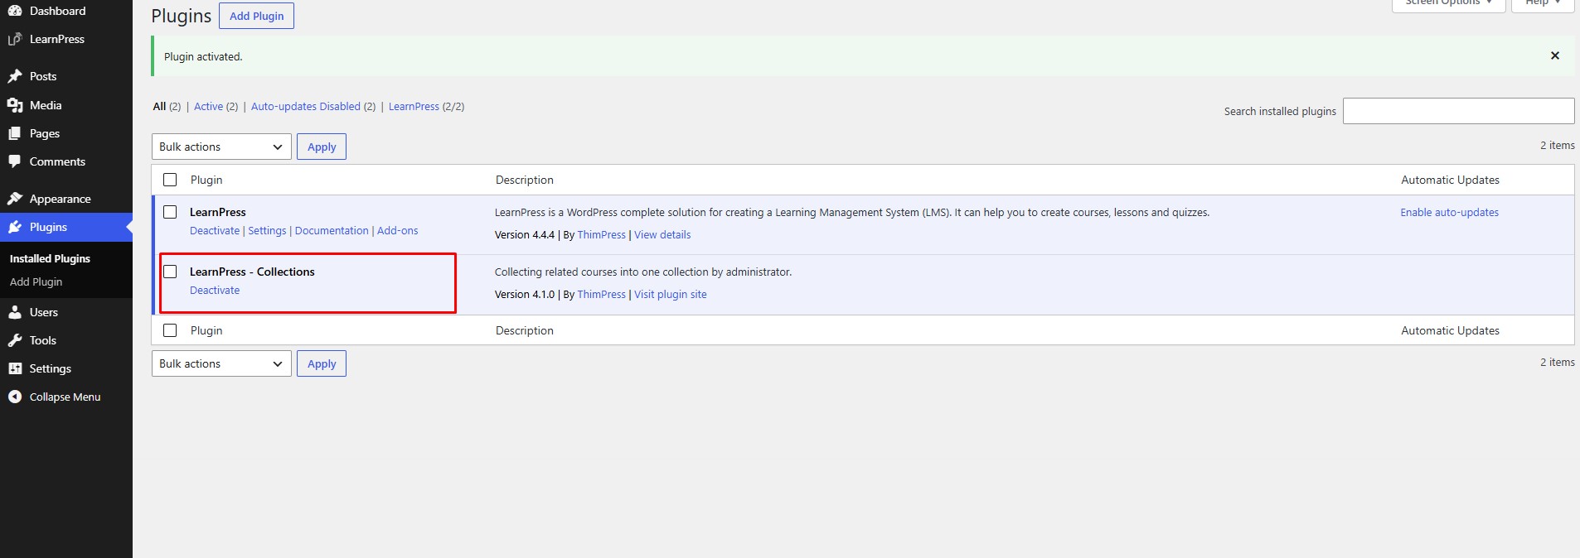Open Visit plugin site link

point(671,295)
